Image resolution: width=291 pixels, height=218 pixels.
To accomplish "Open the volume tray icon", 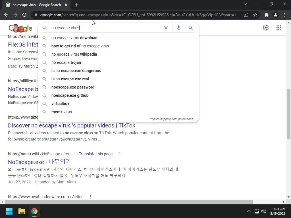I will point(264,211).
